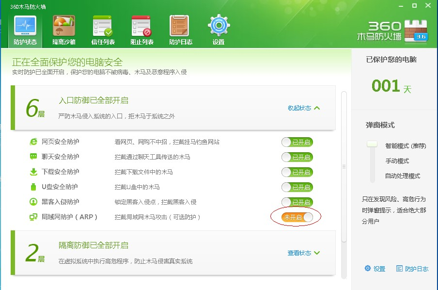Collapse entry defense with 收起状态
The height and width of the screenshot is (290, 438).
pos(299,108)
